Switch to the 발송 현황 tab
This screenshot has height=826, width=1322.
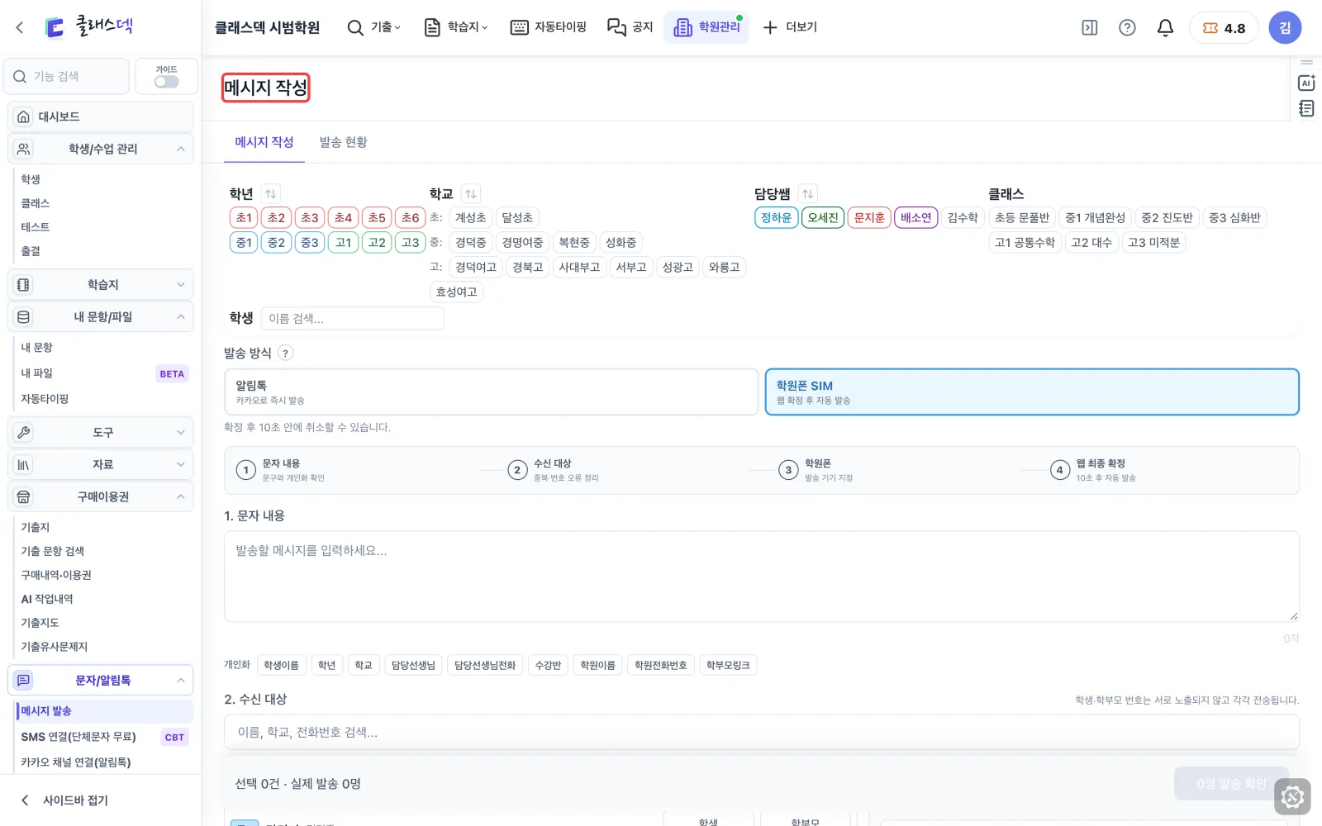(x=343, y=142)
